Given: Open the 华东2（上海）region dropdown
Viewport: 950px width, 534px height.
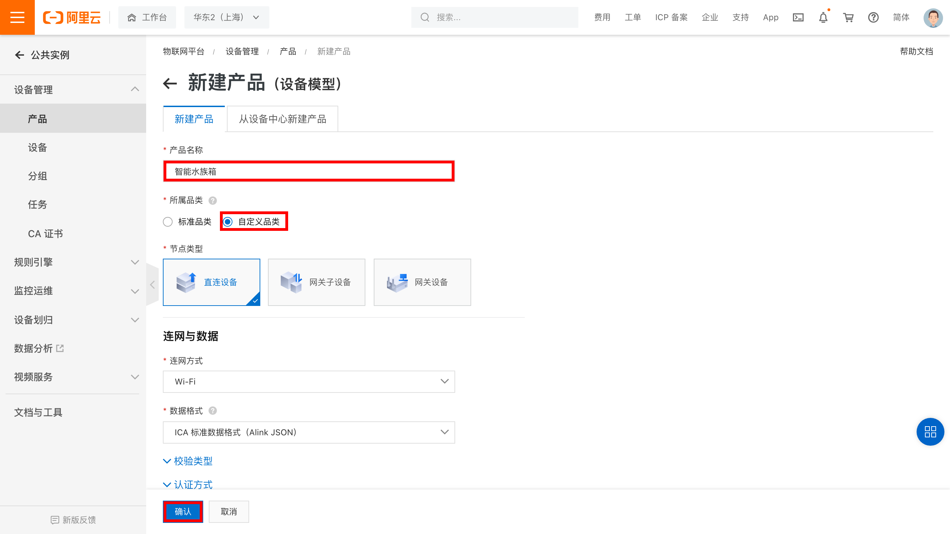Looking at the screenshot, I should click(227, 17).
